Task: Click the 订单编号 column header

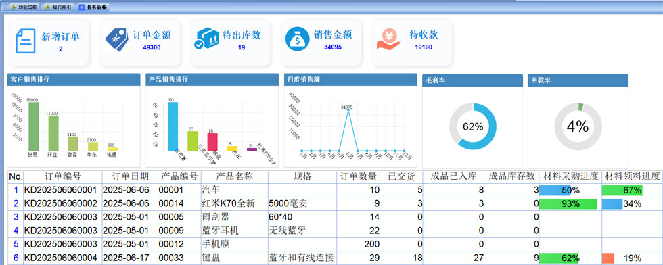Action: [x=62, y=176]
